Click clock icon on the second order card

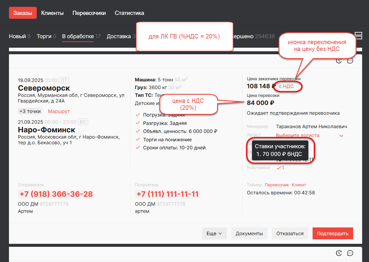point(339,253)
